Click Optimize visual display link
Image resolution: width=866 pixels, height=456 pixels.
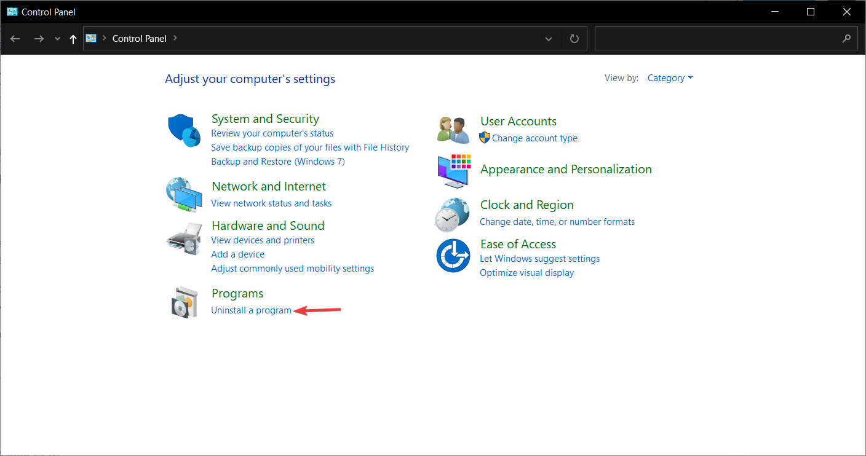tap(526, 273)
